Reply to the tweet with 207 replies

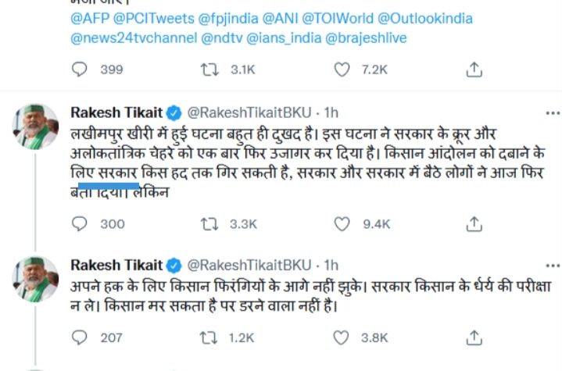click(x=80, y=338)
